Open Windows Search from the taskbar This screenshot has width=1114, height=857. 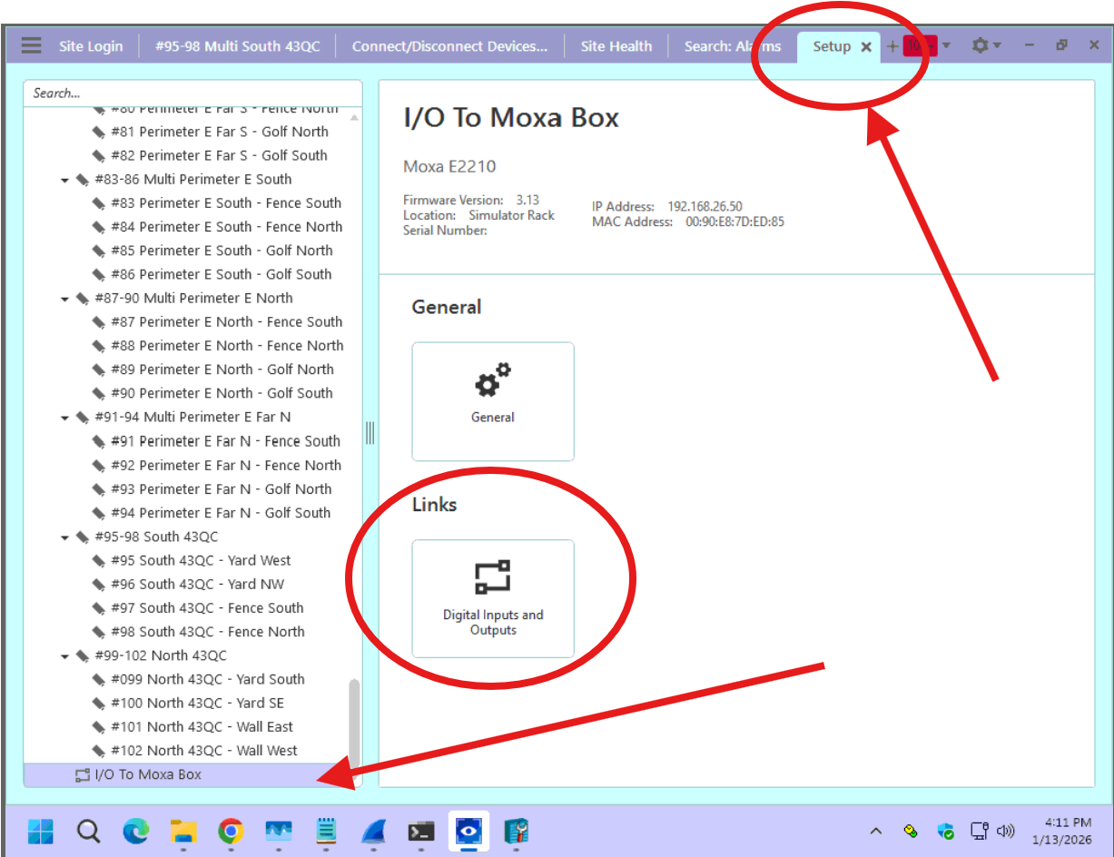(88, 831)
